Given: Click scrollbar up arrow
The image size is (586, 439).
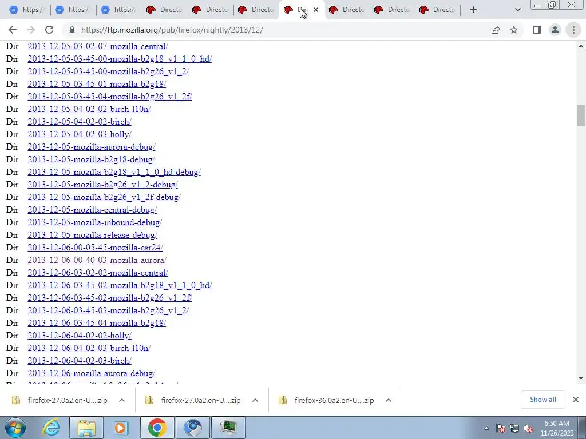Looking at the screenshot, I should coord(581,46).
